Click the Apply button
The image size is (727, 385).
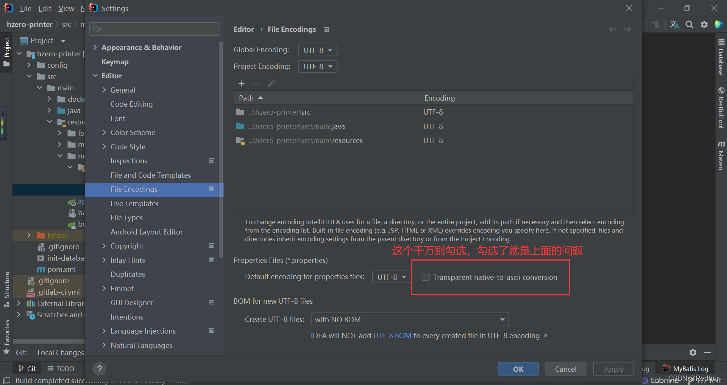click(613, 369)
